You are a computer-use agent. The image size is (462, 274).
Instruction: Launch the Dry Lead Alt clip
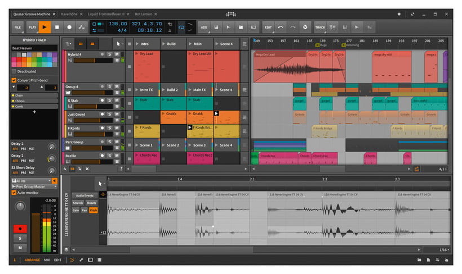click(x=190, y=54)
